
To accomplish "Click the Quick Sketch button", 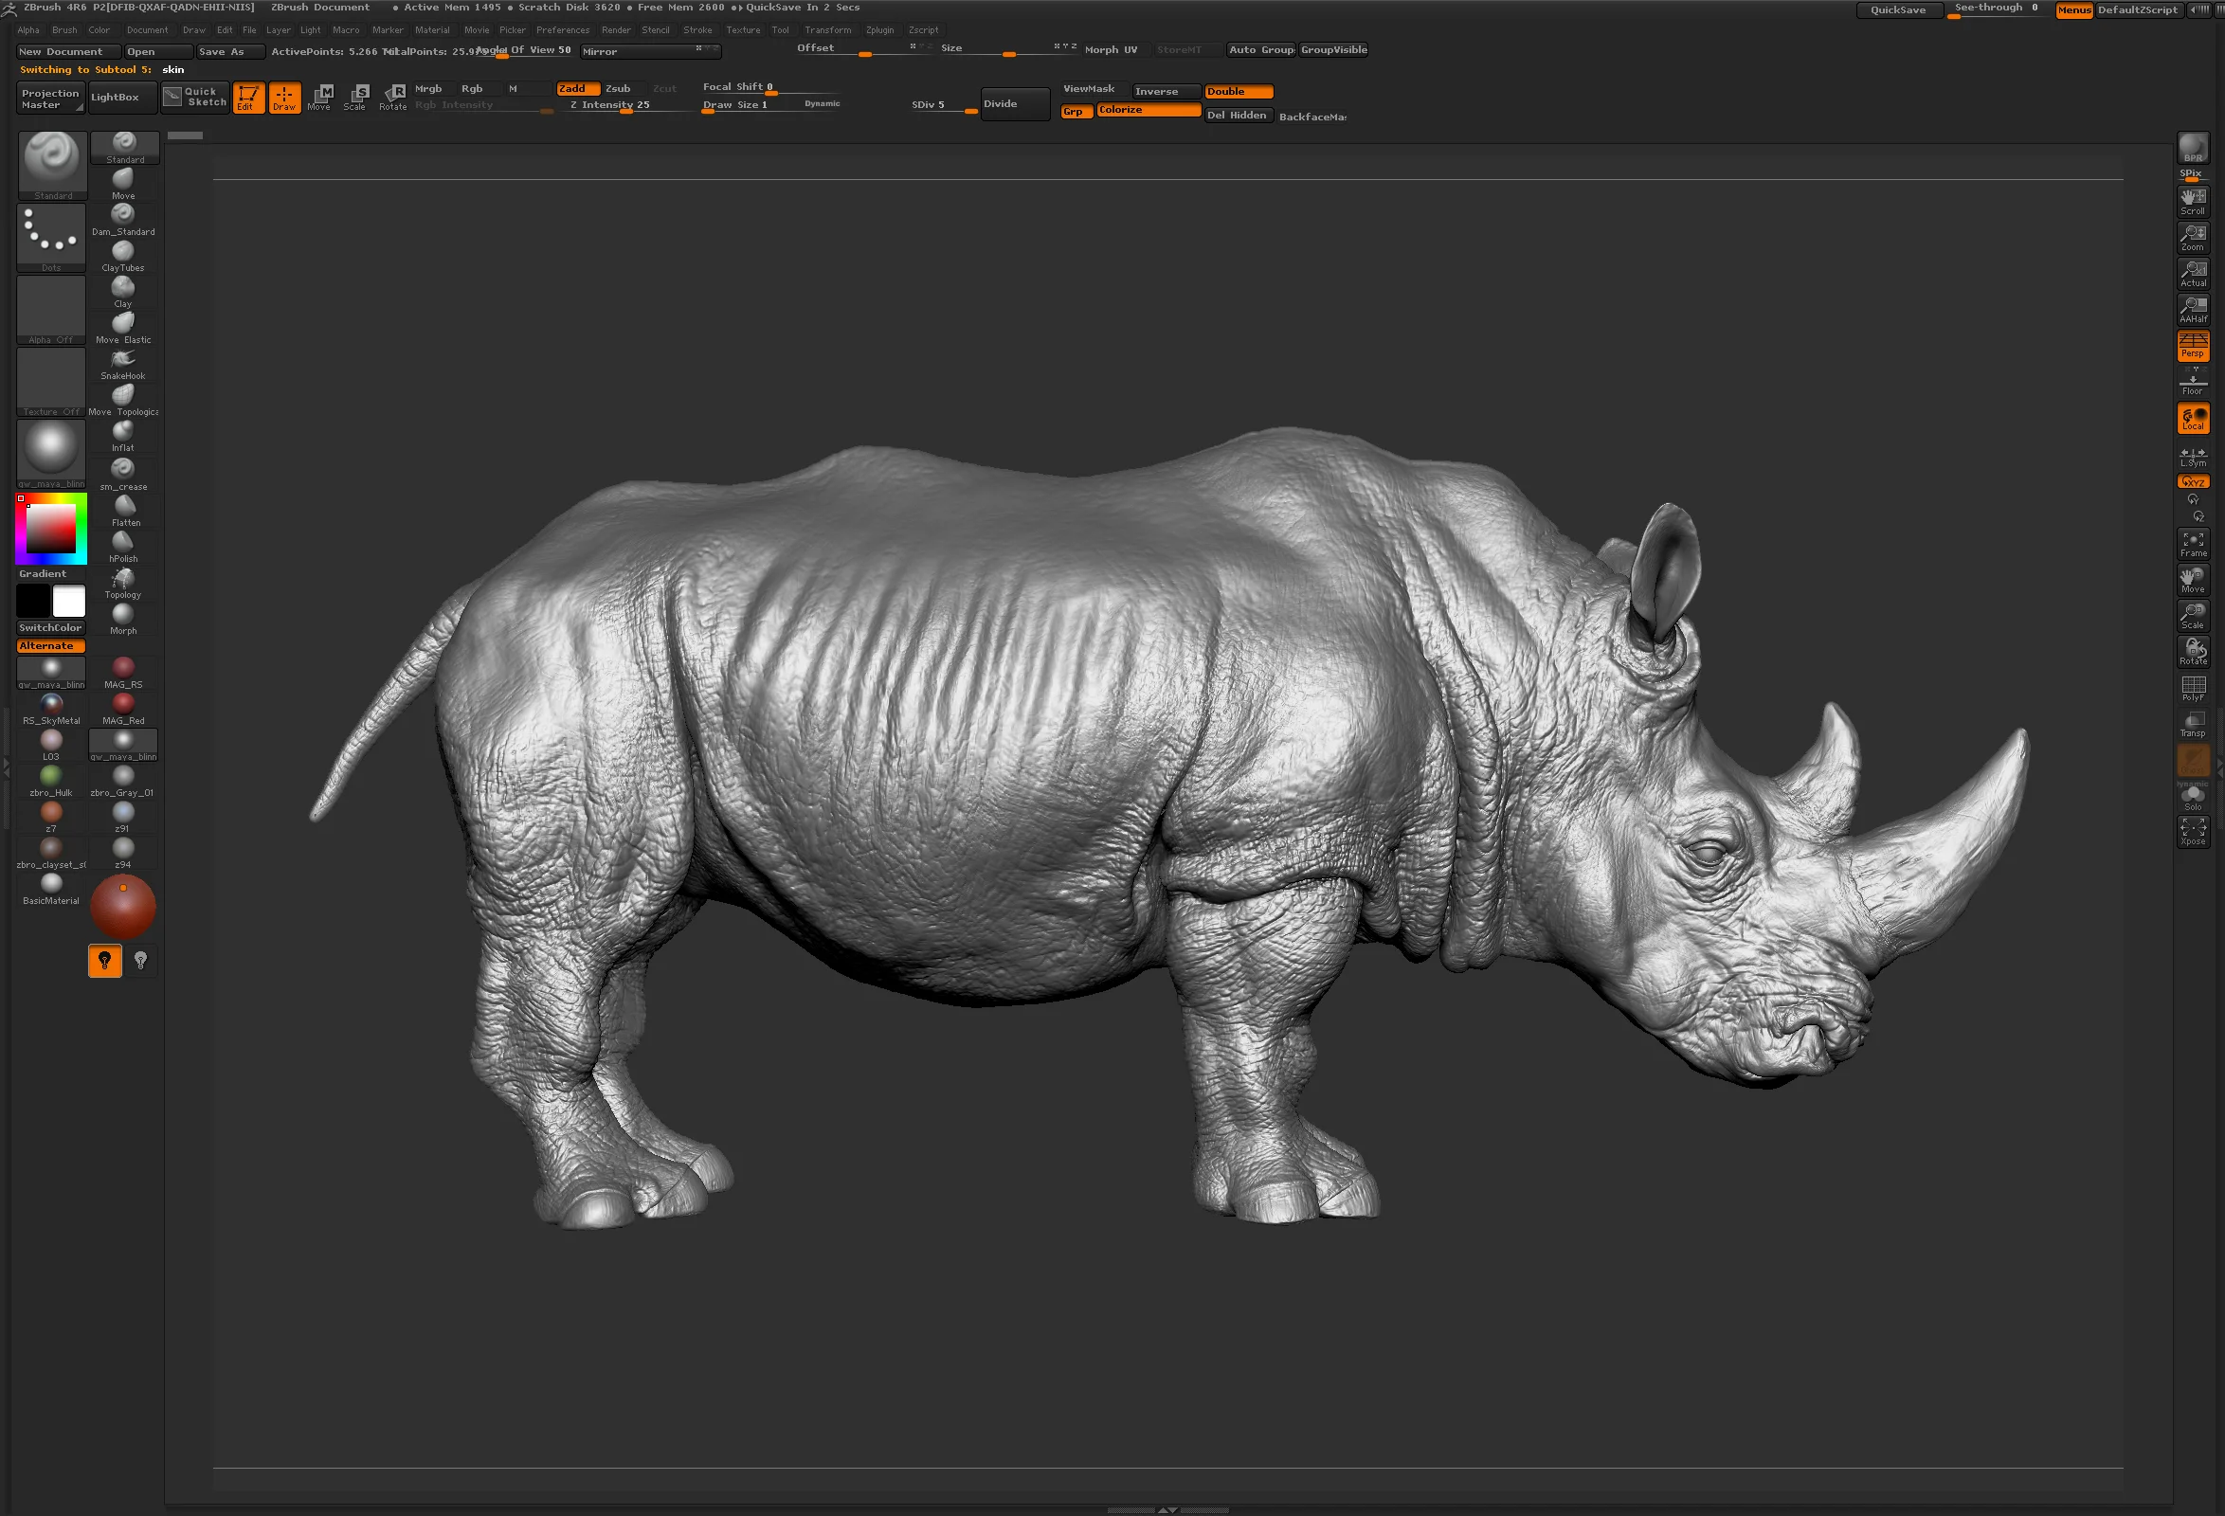I will tap(195, 98).
